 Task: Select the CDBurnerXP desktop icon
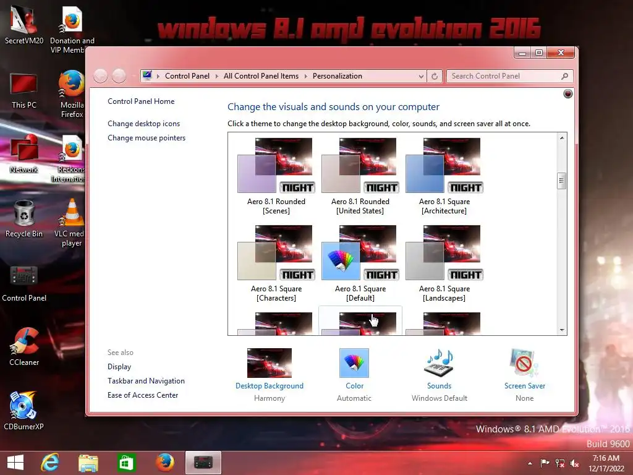pyautogui.click(x=24, y=411)
